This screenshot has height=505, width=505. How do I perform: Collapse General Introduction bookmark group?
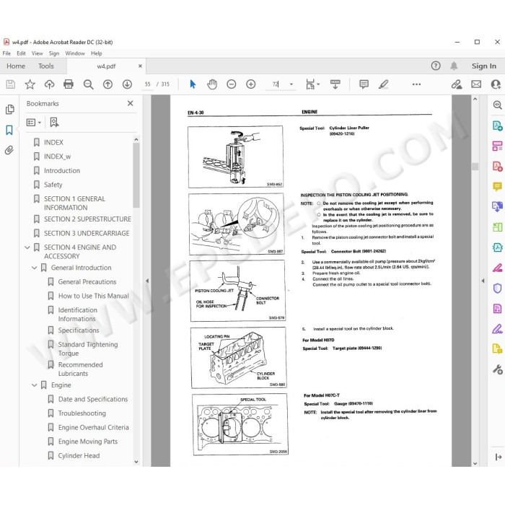35,268
